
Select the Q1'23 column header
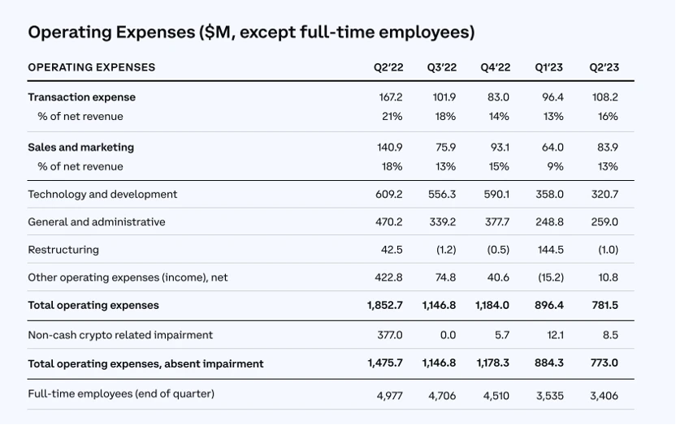click(548, 67)
